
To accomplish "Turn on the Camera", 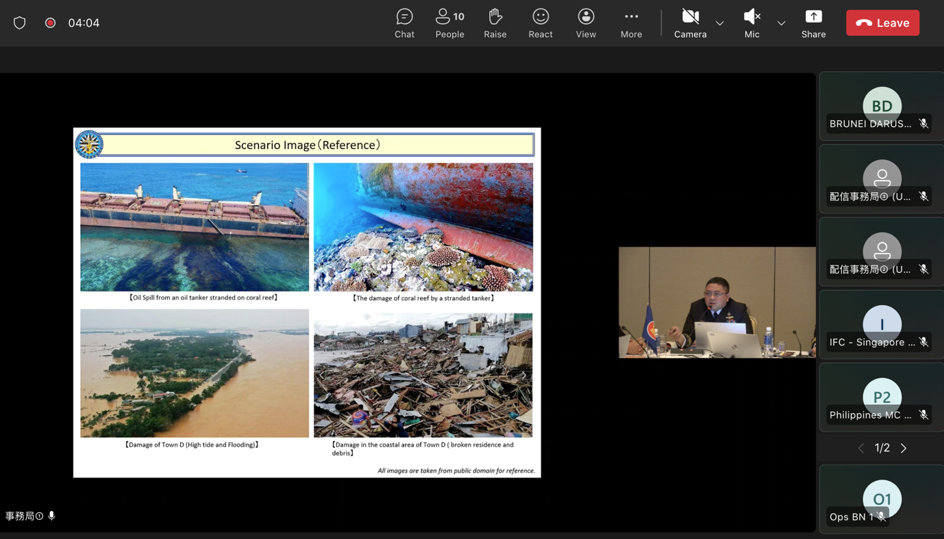I will point(690,23).
